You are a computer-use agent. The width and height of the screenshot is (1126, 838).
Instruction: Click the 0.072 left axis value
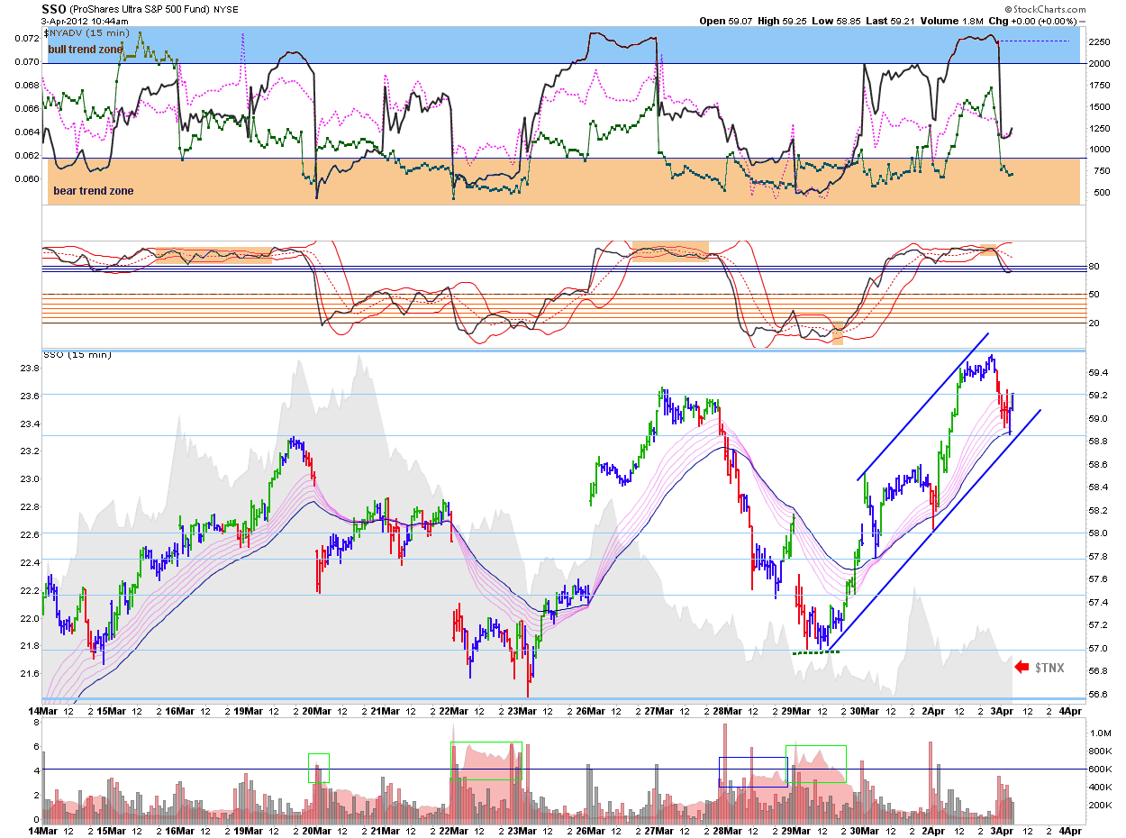pyautogui.click(x=28, y=39)
